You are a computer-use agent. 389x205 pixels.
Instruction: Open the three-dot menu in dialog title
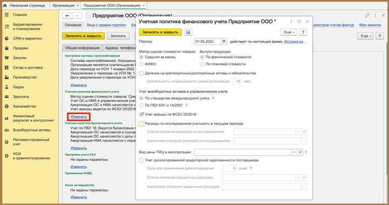(x=291, y=22)
